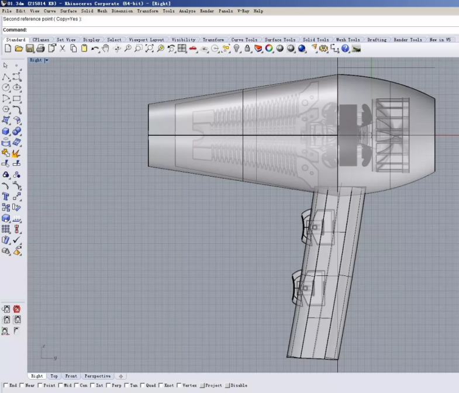Click the Options gear icon

tap(323, 49)
